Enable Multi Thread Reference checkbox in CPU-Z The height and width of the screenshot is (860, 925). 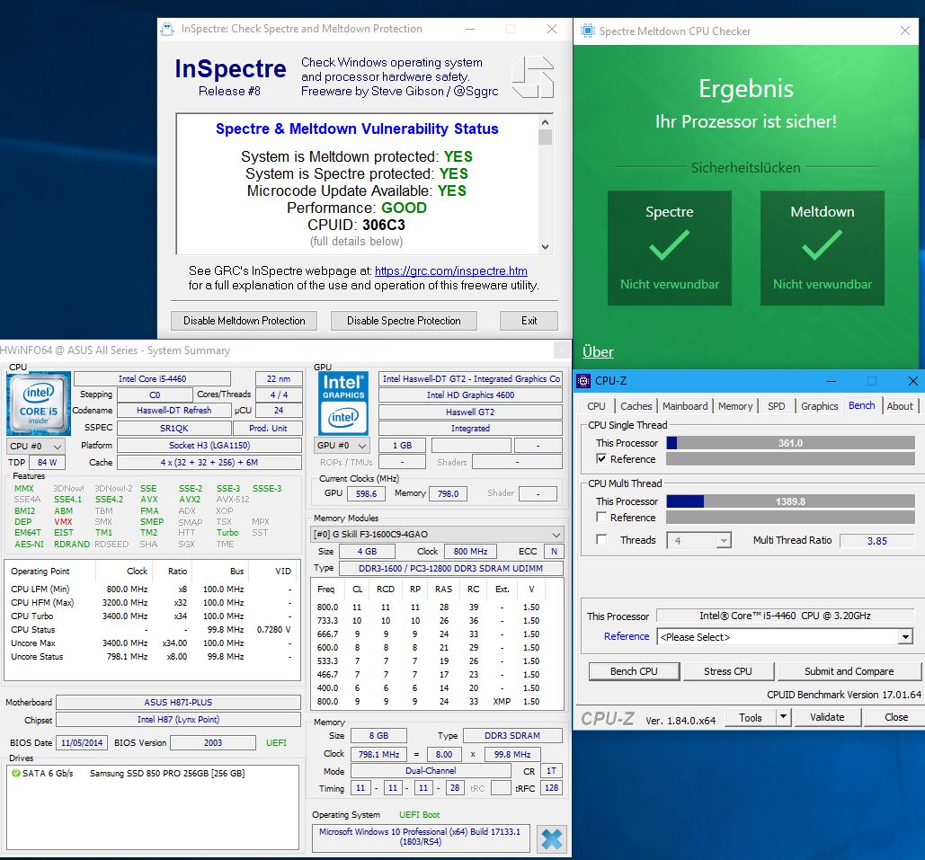tap(601, 517)
